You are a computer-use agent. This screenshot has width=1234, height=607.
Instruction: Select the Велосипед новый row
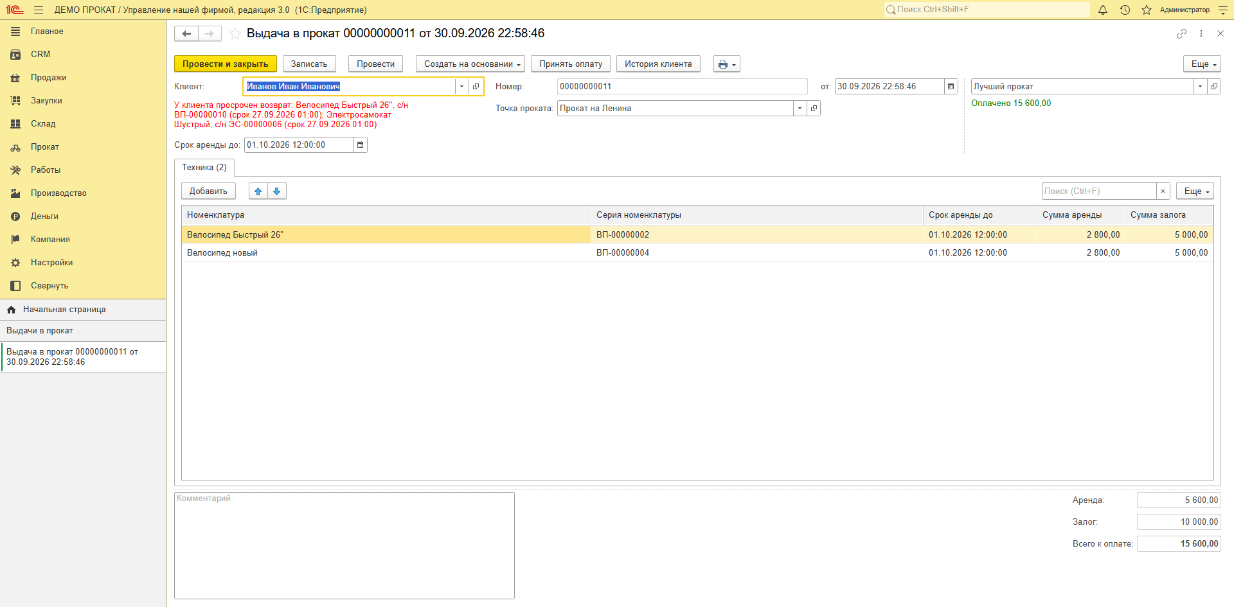click(x=697, y=253)
